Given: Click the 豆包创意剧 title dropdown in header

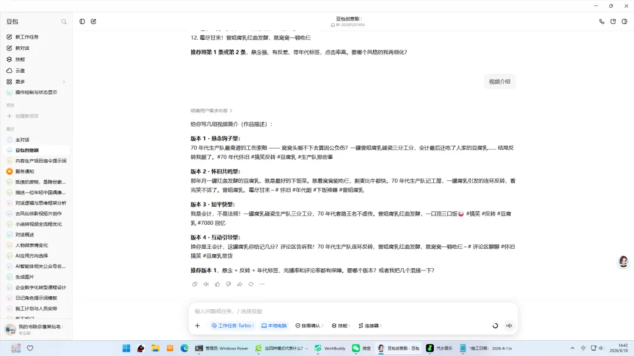Looking at the screenshot, I should click(349, 19).
